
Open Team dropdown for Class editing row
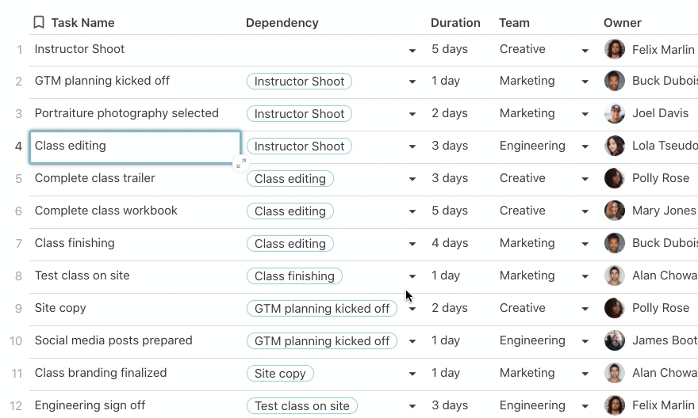coord(585,147)
